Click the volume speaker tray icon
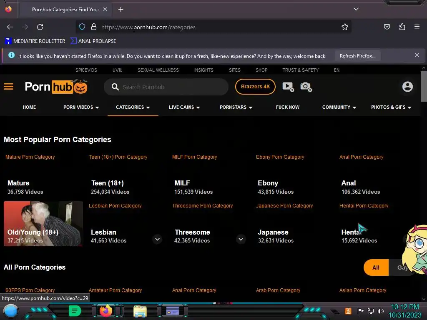 tap(381, 311)
